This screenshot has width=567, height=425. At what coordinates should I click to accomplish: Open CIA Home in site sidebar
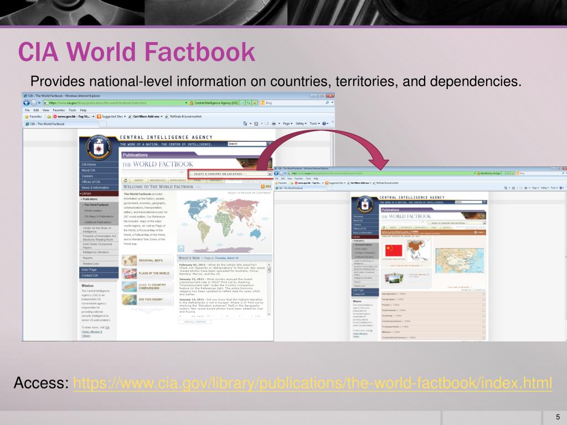click(x=99, y=164)
